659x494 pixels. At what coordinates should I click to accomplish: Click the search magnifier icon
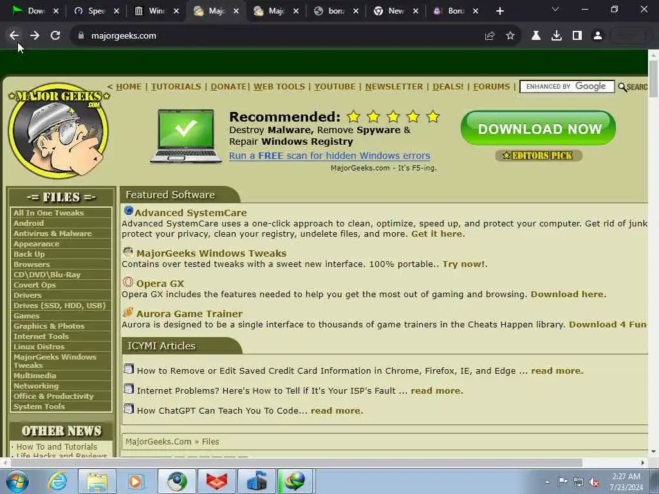point(622,87)
